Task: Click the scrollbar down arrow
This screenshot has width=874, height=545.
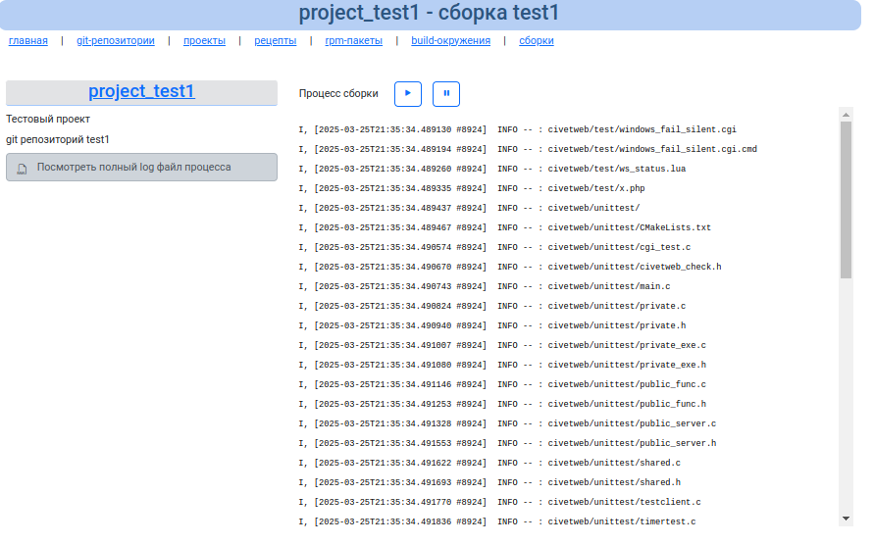Action: [846, 518]
